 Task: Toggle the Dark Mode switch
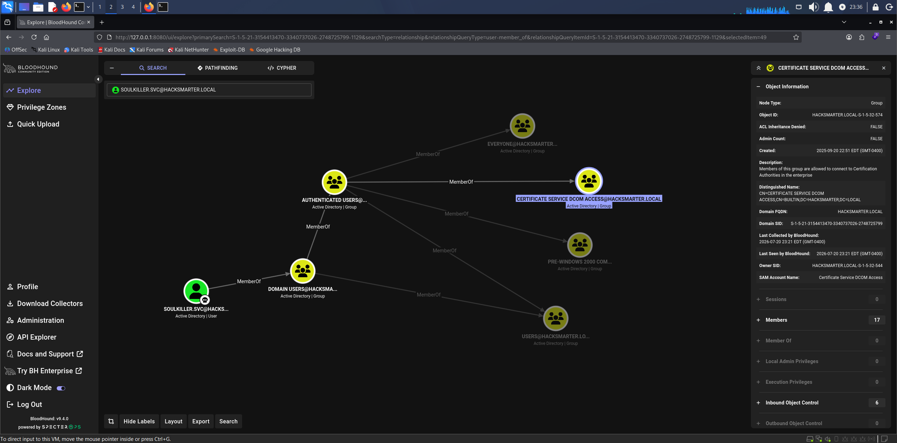[61, 388]
